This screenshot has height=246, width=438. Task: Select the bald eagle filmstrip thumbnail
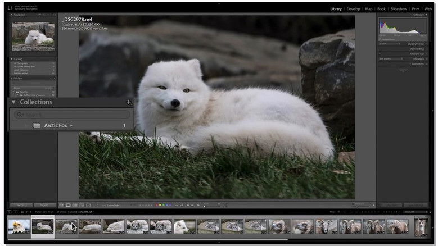(x=19, y=226)
